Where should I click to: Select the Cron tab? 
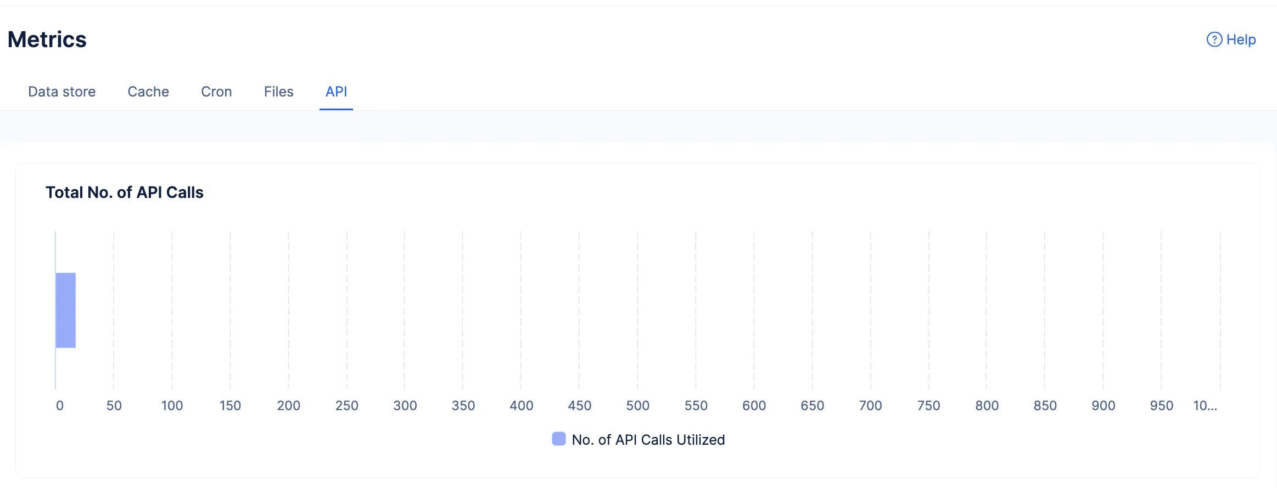pyautogui.click(x=216, y=92)
